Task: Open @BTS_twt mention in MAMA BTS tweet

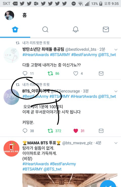Action: (52, 169)
